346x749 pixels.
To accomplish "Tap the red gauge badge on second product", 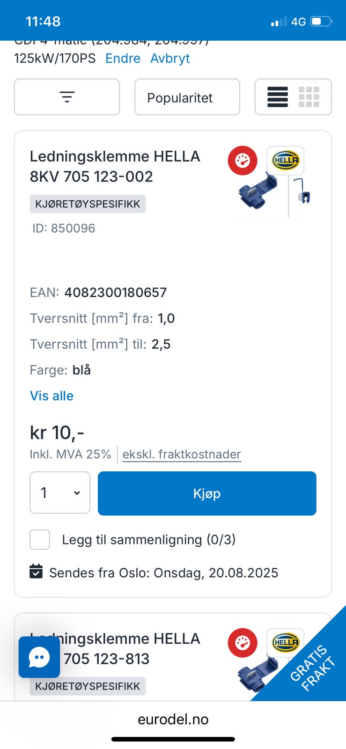I will pos(243,643).
